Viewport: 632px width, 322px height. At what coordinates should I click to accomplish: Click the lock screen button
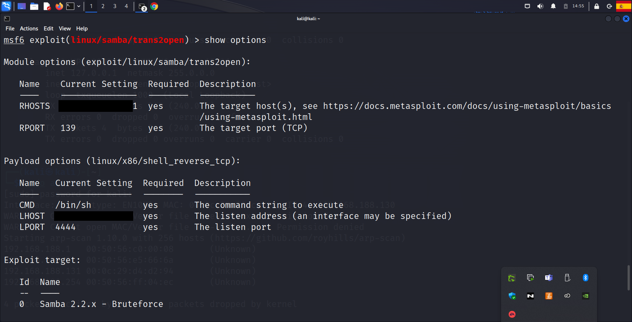[597, 6]
